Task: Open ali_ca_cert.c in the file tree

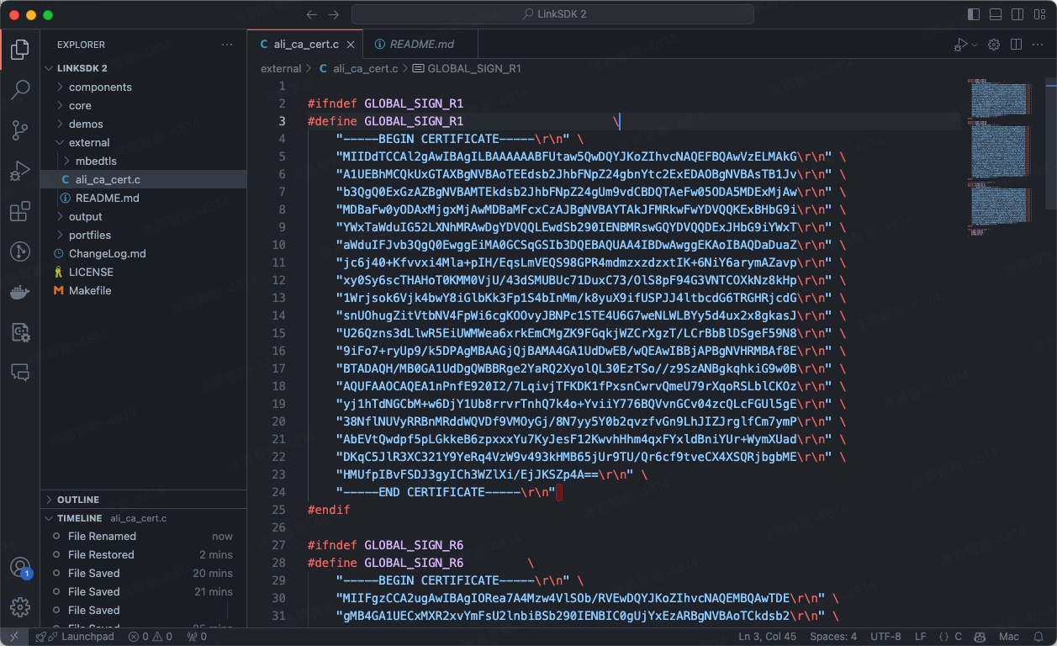Action: [x=143, y=180]
